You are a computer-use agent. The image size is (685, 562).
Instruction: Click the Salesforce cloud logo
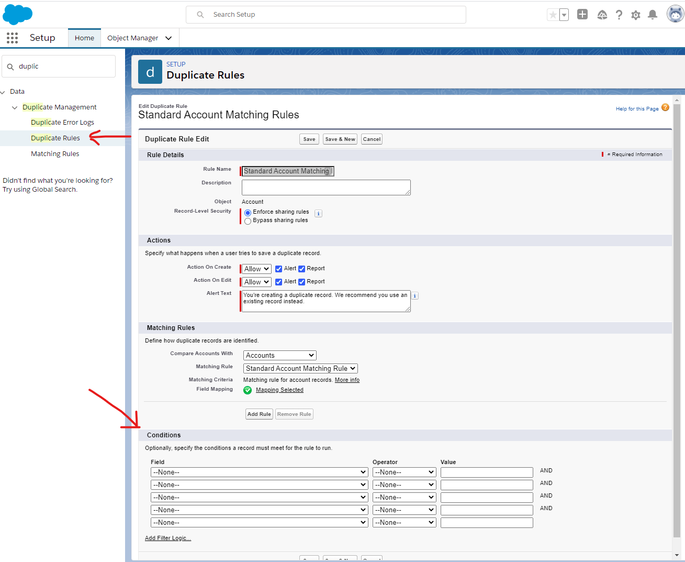(18, 14)
